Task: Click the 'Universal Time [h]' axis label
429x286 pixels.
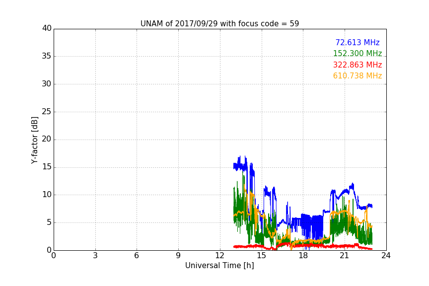Action: point(219,266)
